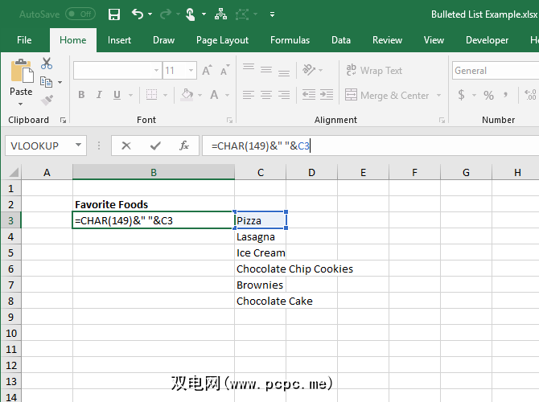Toggle Align Left
539x402 pixels.
[x=249, y=95]
